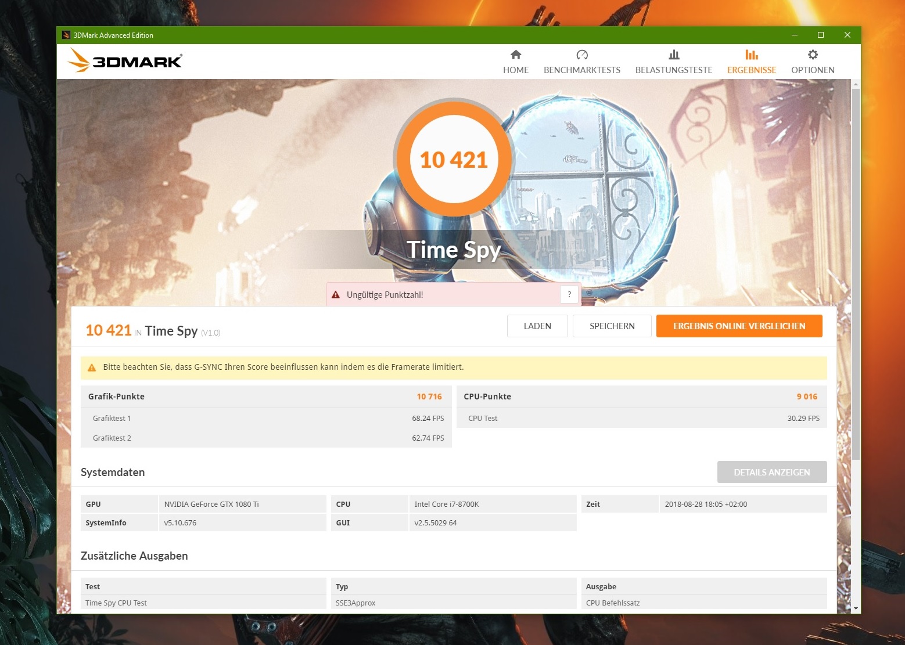The width and height of the screenshot is (905, 645).
Task: Click the G-SYNC warning notice text
Action: [x=283, y=367]
